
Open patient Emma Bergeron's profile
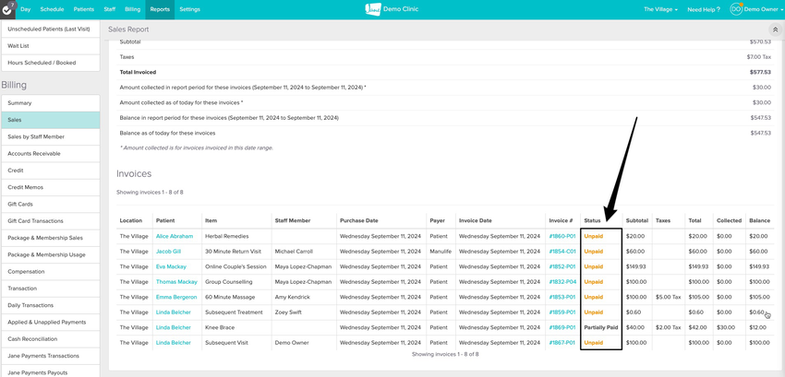pos(176,297)
